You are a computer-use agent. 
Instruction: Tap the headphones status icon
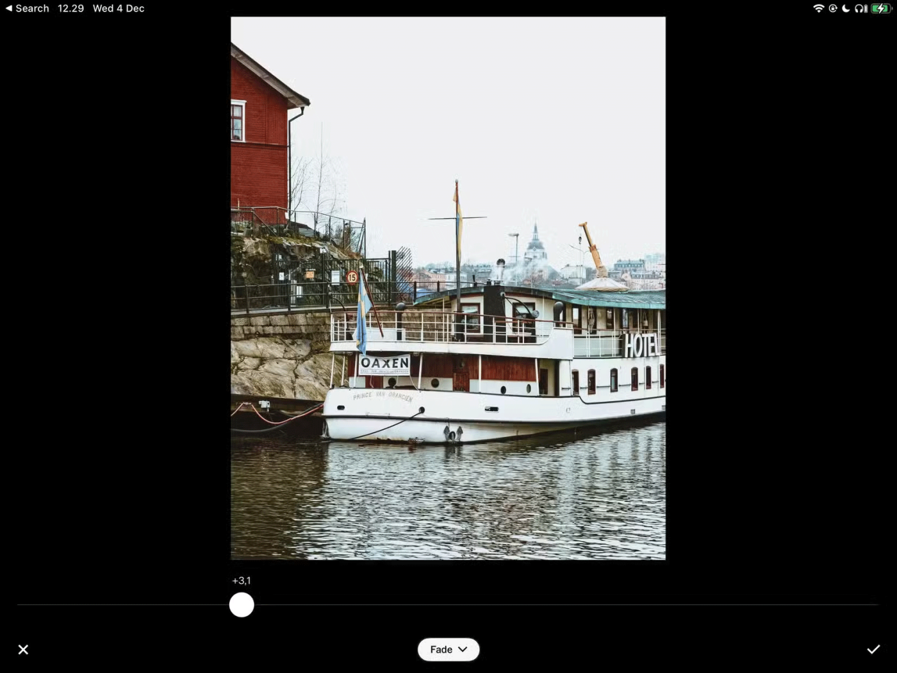coord(860,8)
